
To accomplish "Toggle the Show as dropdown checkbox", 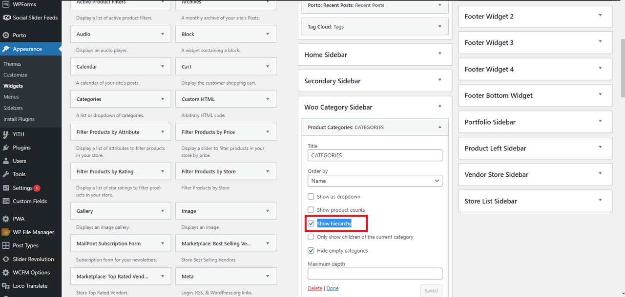I will click(x=311, y=197).
